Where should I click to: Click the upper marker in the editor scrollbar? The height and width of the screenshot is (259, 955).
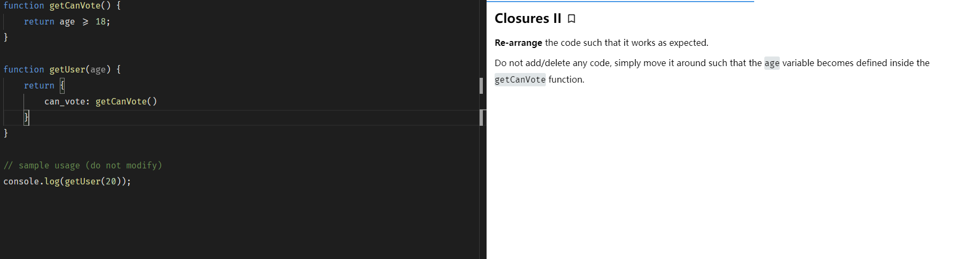point(481,86)
